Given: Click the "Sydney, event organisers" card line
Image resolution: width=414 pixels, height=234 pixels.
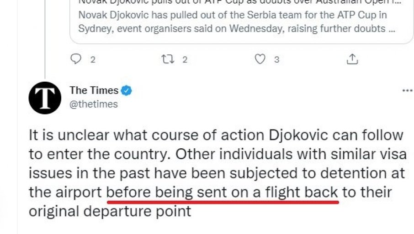Looking at the screenshot, I should pos(232,29).
